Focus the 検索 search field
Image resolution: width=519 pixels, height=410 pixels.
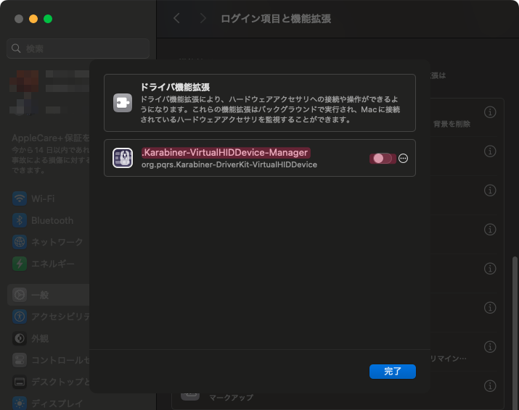(78, 49)
